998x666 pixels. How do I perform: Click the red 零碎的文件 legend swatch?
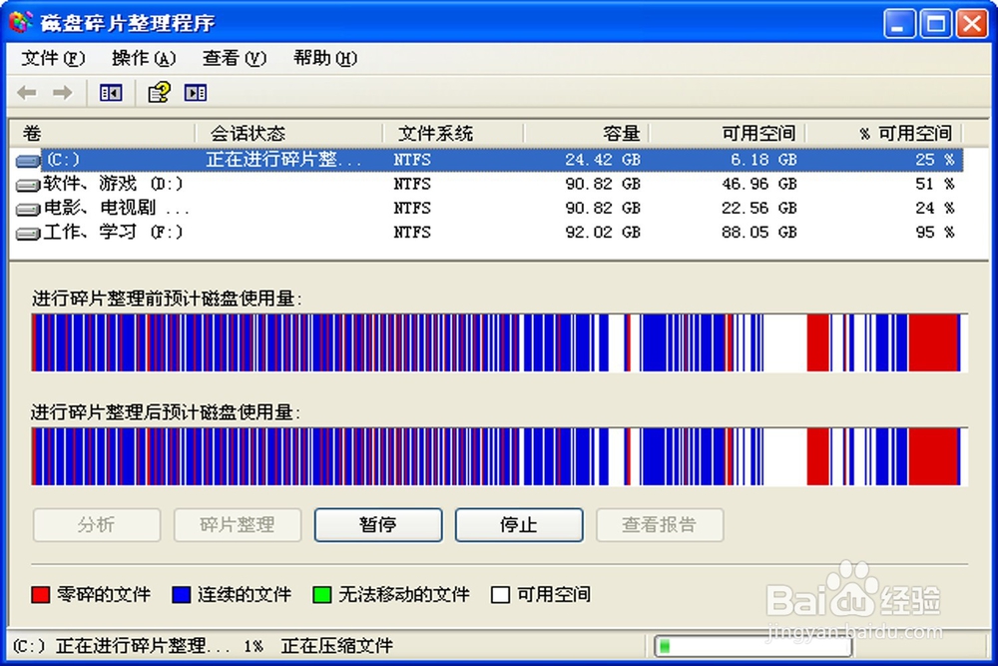coord(41,594)
